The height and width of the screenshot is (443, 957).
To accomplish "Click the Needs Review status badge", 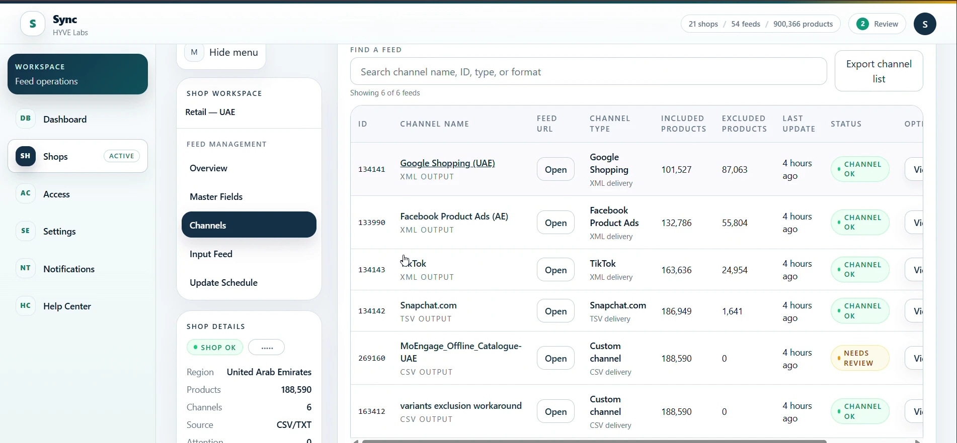I will coord(859,358).
